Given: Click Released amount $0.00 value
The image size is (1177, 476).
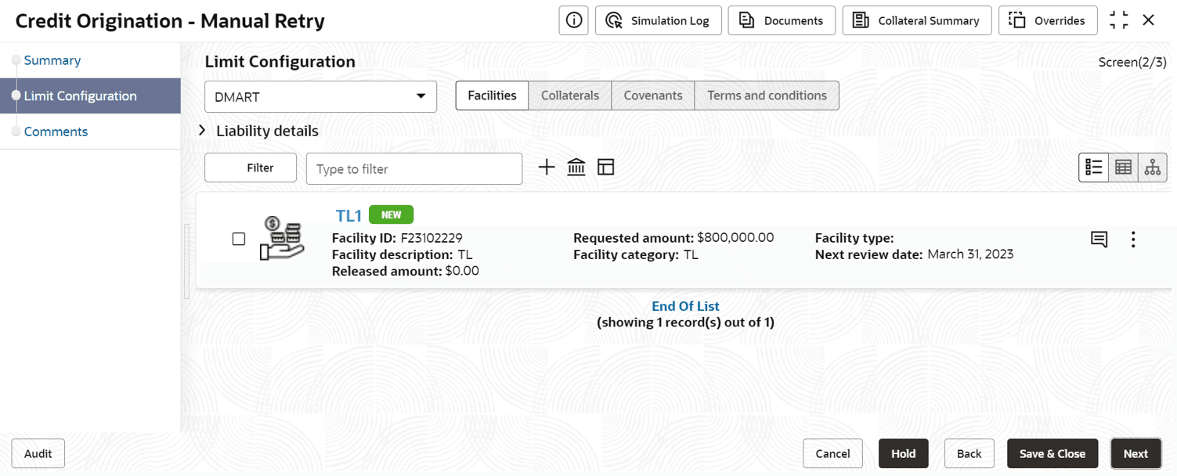Looking at the screenshot, I should click(x=462, y=271).
